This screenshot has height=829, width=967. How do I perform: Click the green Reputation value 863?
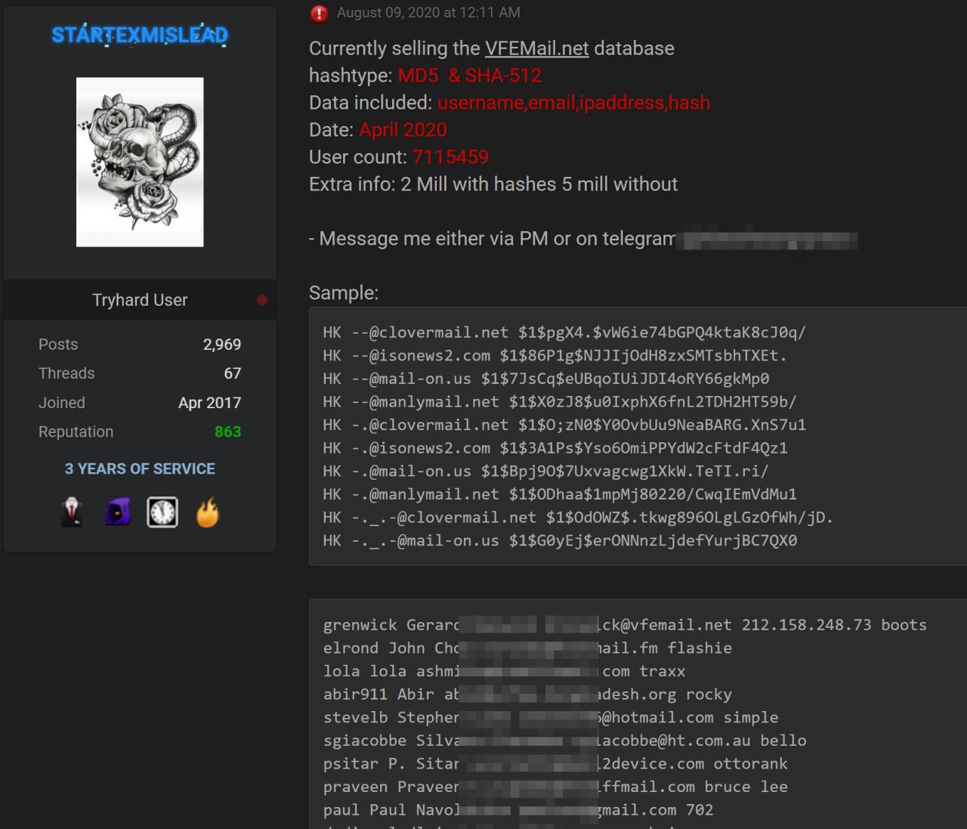coord(227,432)
